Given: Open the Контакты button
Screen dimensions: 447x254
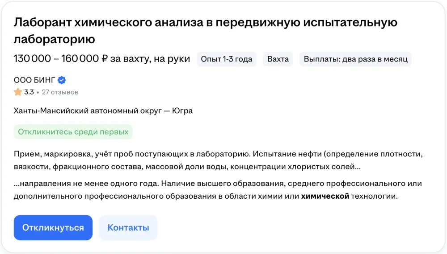Looking at the screenshot, I should (x=128, y=228).
